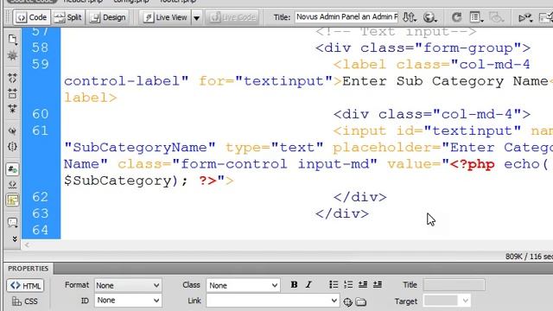Open the Format dropdown
553x311 pixels.
(x=128, y=285)
